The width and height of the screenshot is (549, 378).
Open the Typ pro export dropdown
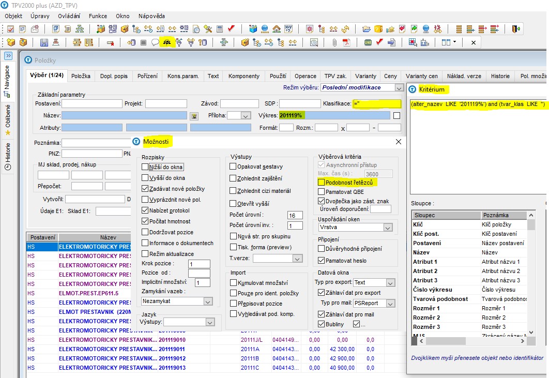tap(390, 282)
